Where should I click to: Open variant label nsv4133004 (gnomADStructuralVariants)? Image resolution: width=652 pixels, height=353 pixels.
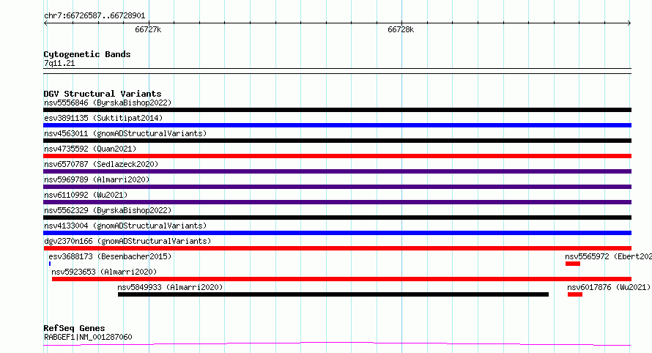[x=125, y=226]
